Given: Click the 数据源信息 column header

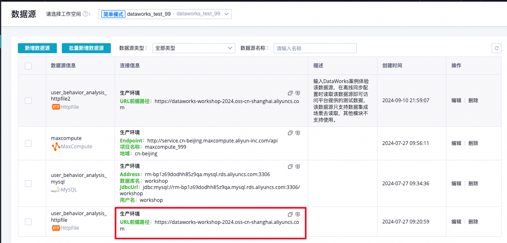Looking at the screenshot, I should [x=63, y=66].
